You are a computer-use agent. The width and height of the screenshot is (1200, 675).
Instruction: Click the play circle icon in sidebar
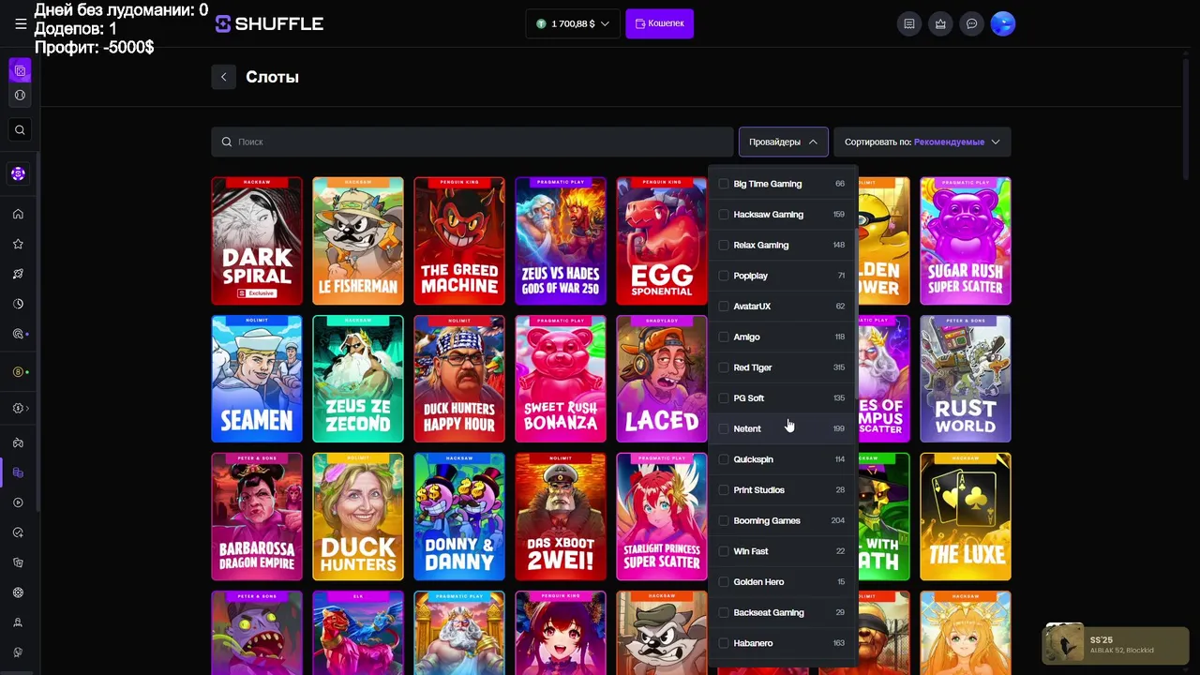tap(18, 502)
